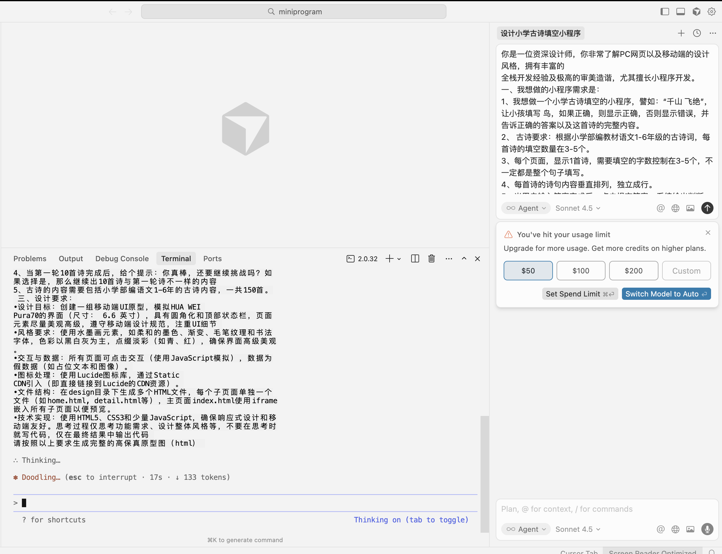Screen dimensions: 722x554
Task: Open the bottom Sonnet 4.5 model dropdown
Action: coord(578,529)
